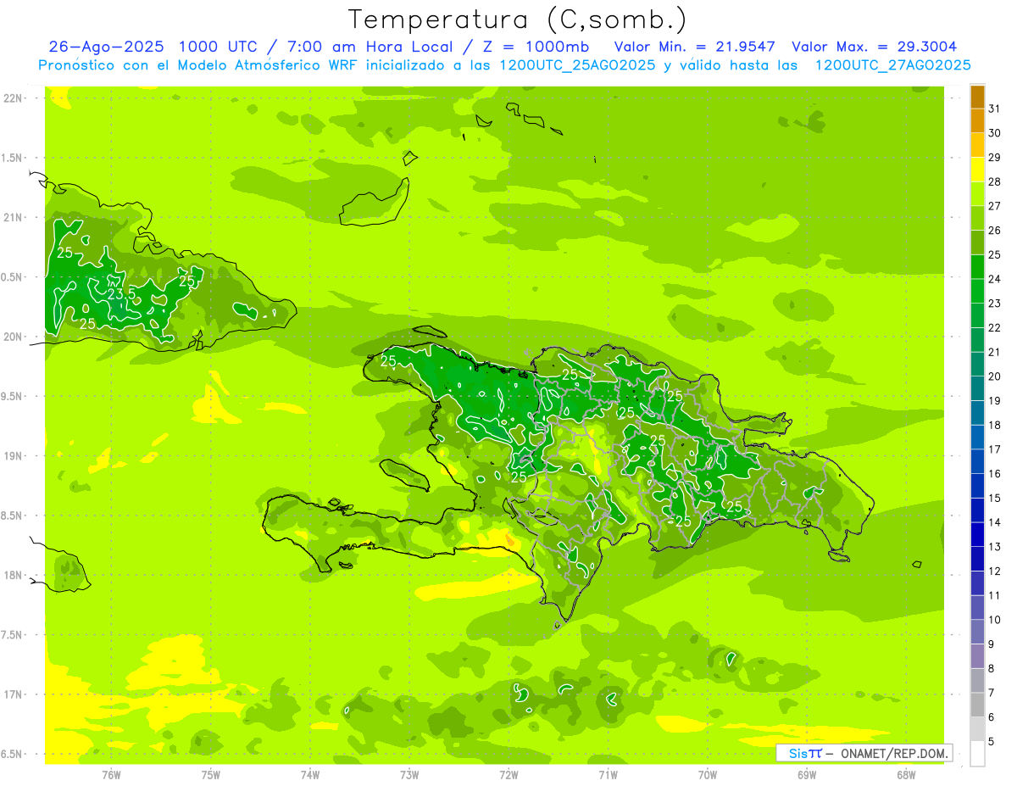This screenshot has height=786, width=1017.
Task: Click the '76W' longitude axis label
Action: (111, 775)
